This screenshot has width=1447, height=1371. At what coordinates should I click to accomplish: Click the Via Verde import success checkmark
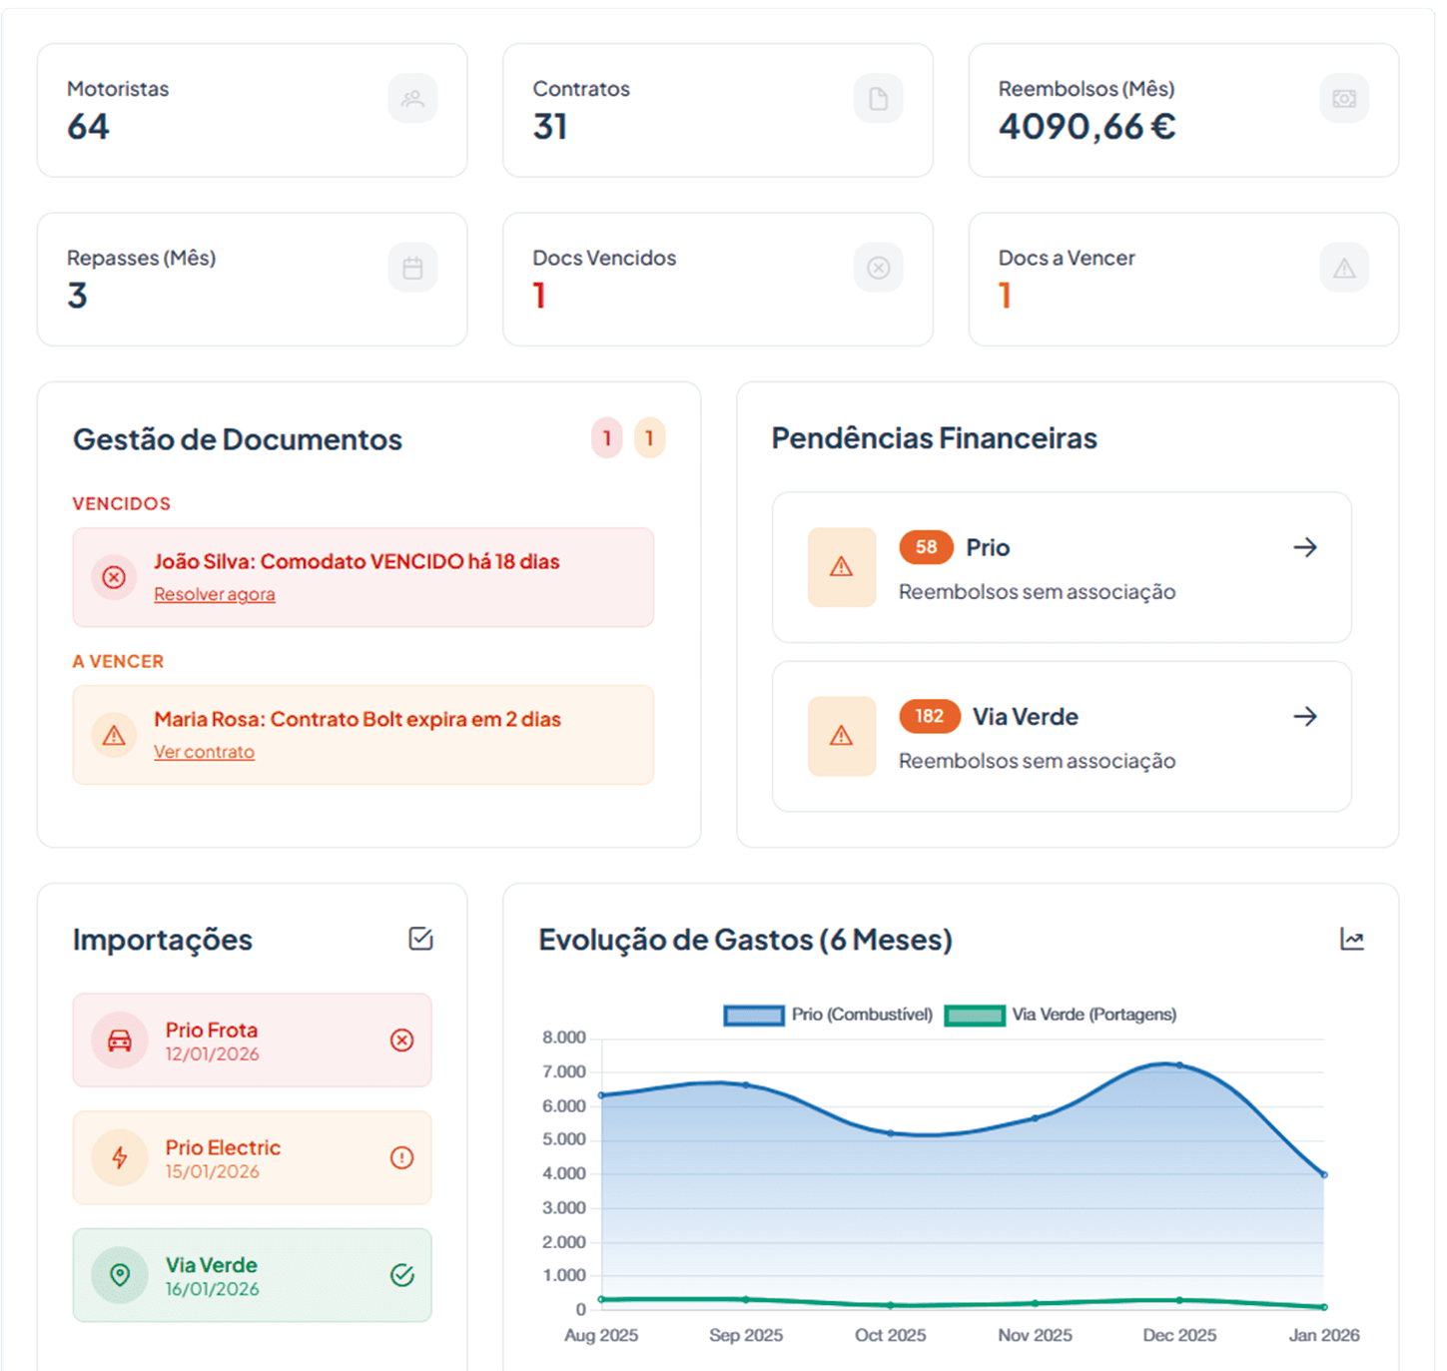pyautogui.click(x=401, y=1275)
